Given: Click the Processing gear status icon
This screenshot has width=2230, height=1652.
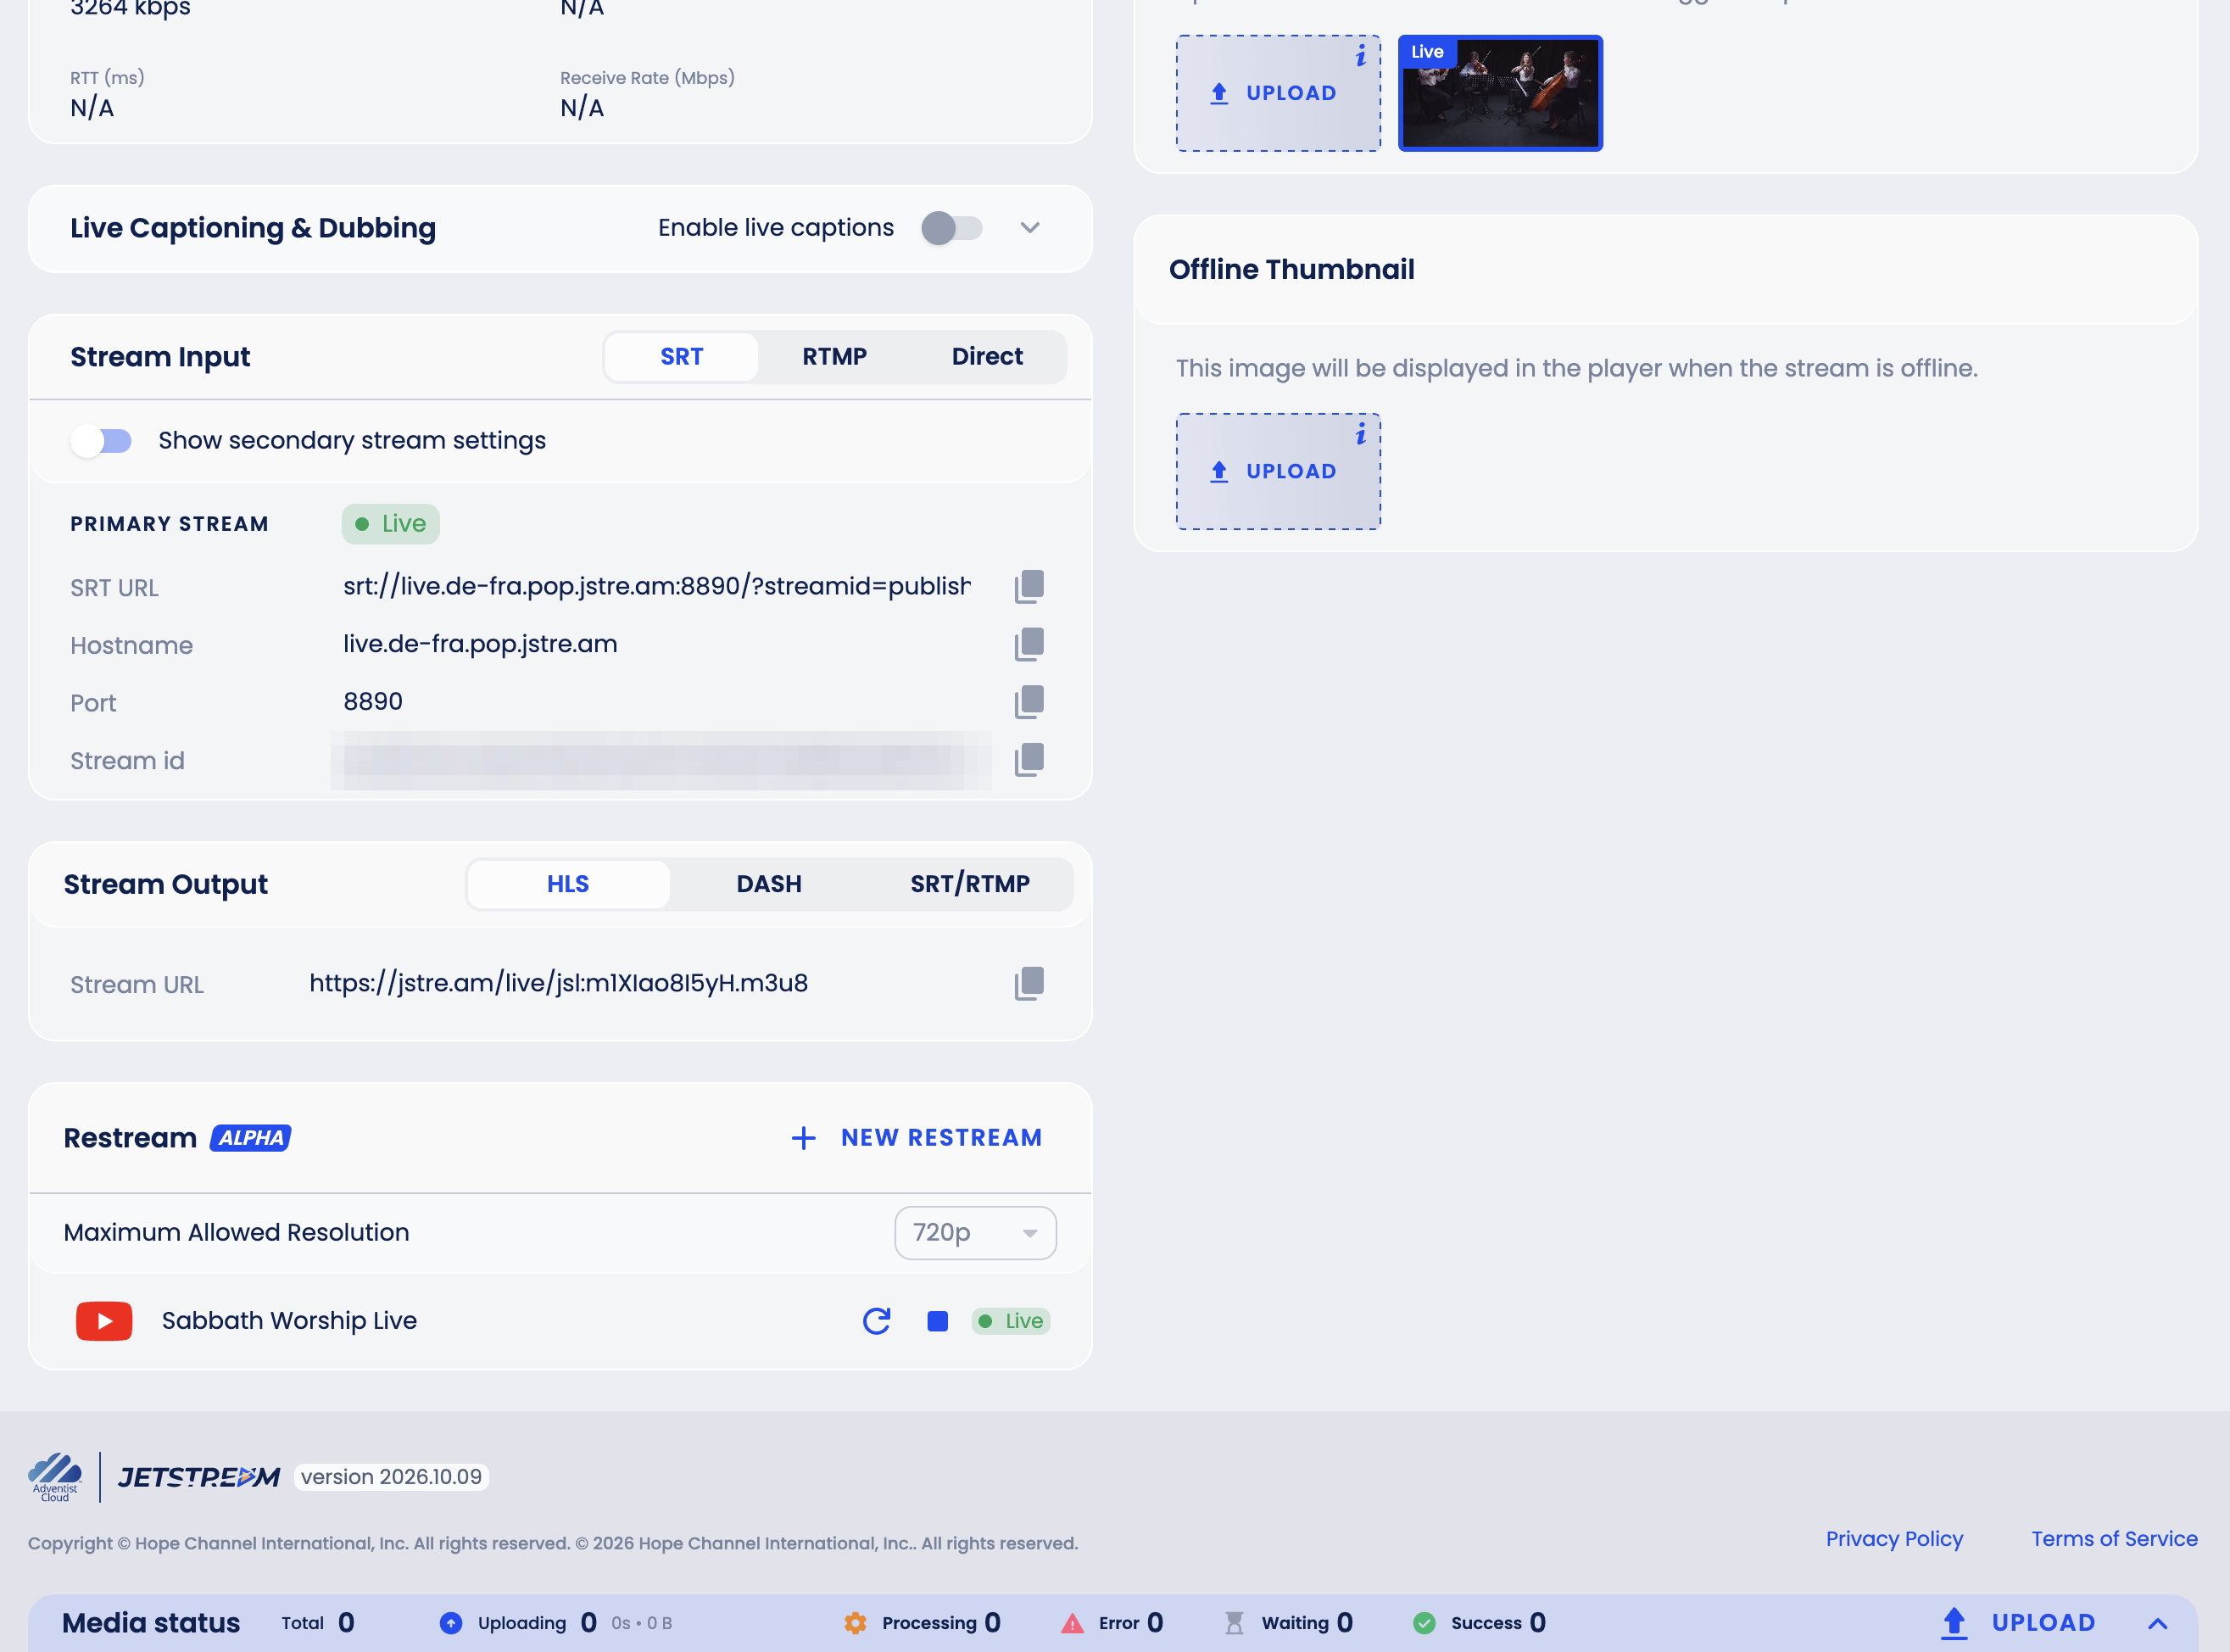Looking at the screenshot, I should coord(855,1623).
